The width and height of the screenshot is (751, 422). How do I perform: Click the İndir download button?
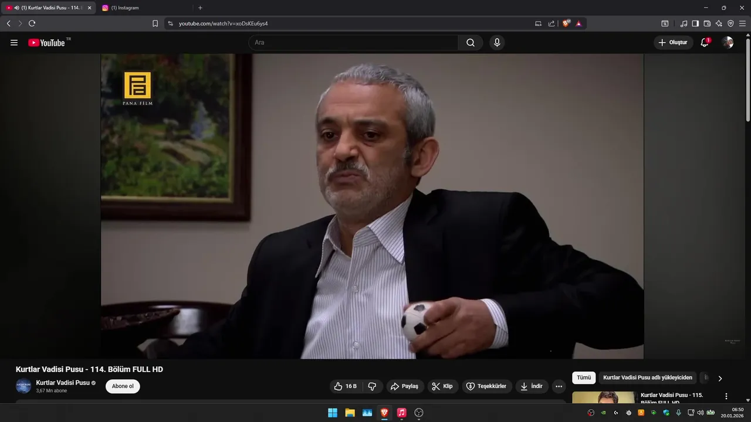pos(532,386)
